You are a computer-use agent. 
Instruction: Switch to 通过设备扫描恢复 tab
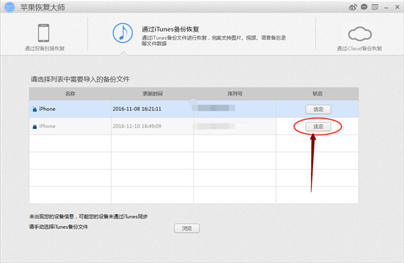[x=44, y=37]
